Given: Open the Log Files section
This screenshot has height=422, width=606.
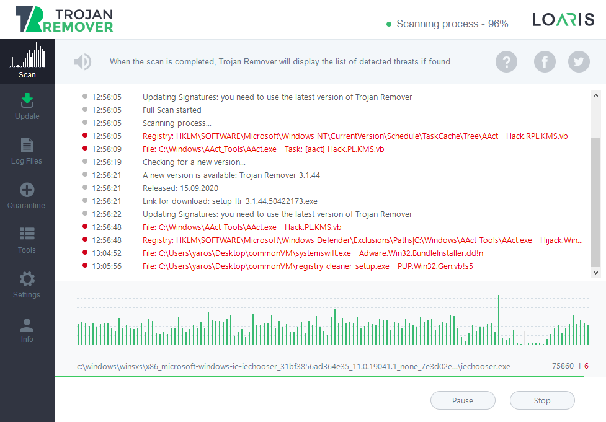Looking at the screenshot, I should coord(27,151).
